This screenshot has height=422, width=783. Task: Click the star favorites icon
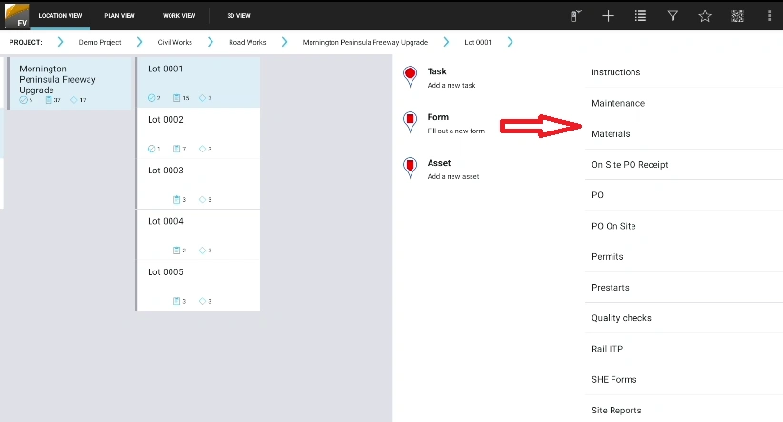coord(705,16)
